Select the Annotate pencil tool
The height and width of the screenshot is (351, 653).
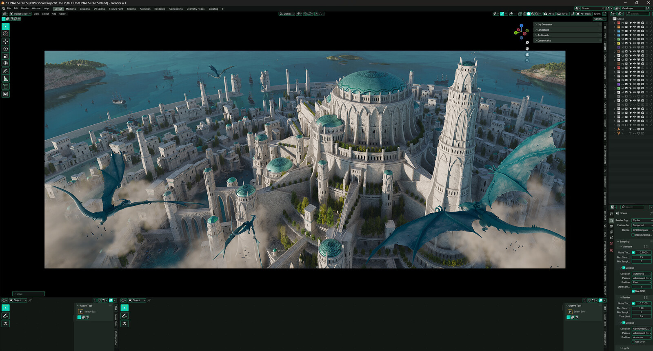click(x=6, y=71)
